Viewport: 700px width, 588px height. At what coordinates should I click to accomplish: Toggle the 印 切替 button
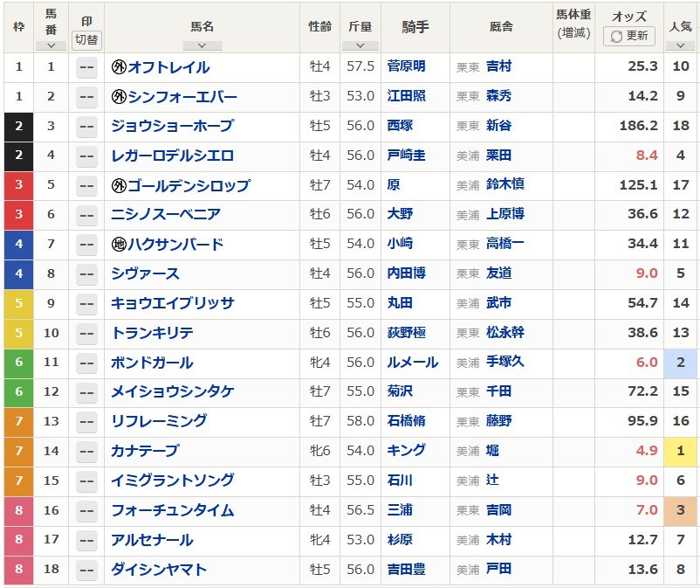coord(86,40)
